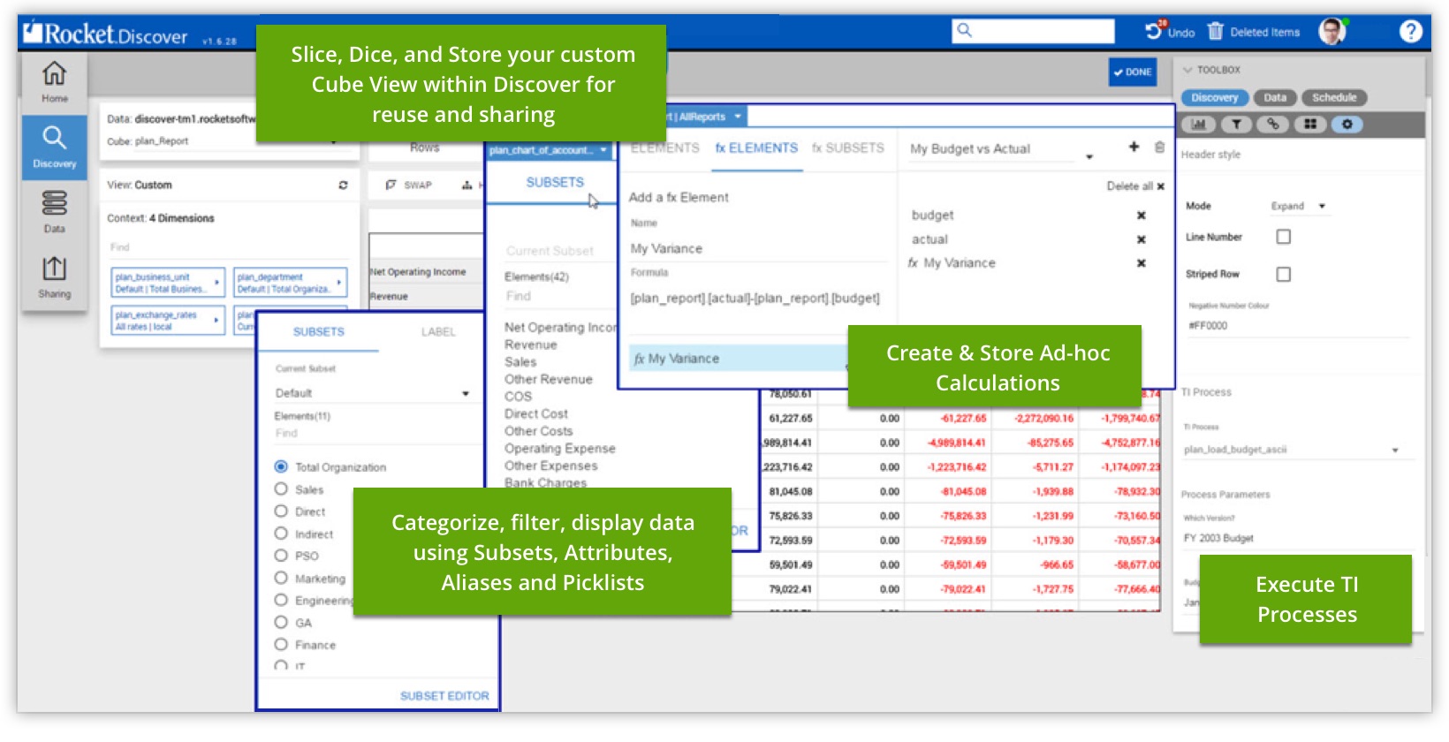Screen dimensions: 1449x742
Task: Select the PSO radio button
Action: click(x=281, y=555)
